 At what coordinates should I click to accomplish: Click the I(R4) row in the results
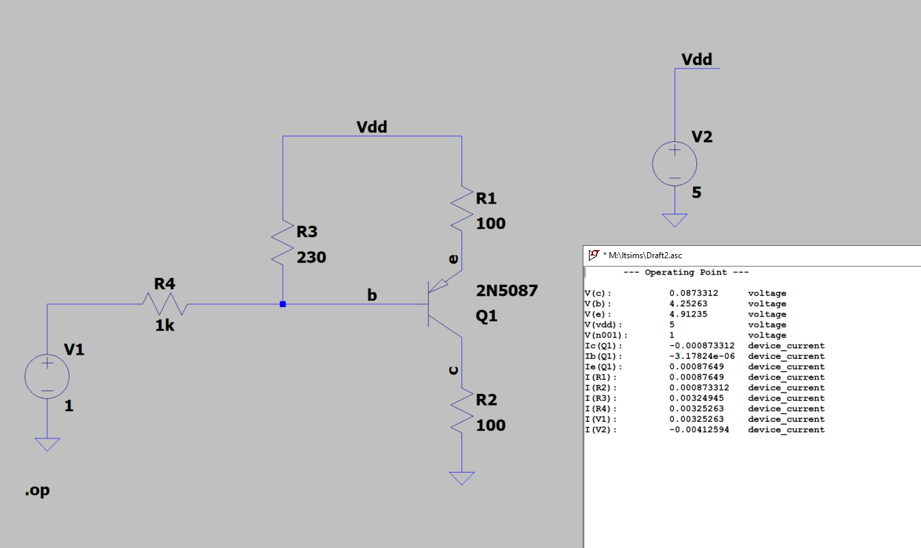(x=705, y=409)
